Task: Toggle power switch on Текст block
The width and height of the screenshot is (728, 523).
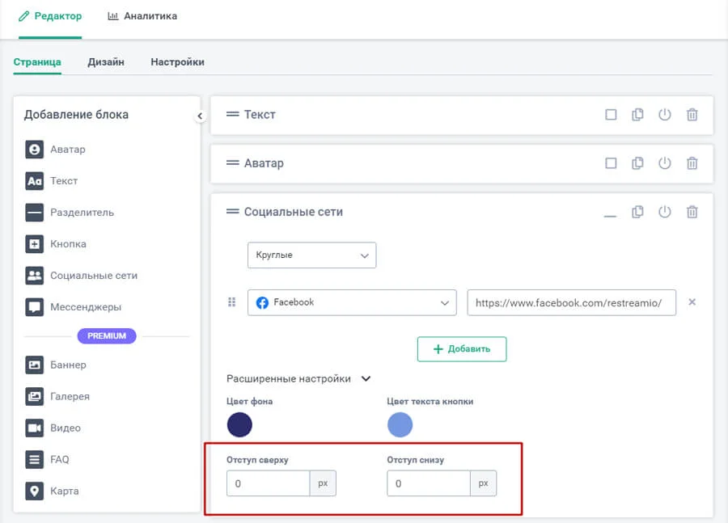Action: click(x=664, y=115)
